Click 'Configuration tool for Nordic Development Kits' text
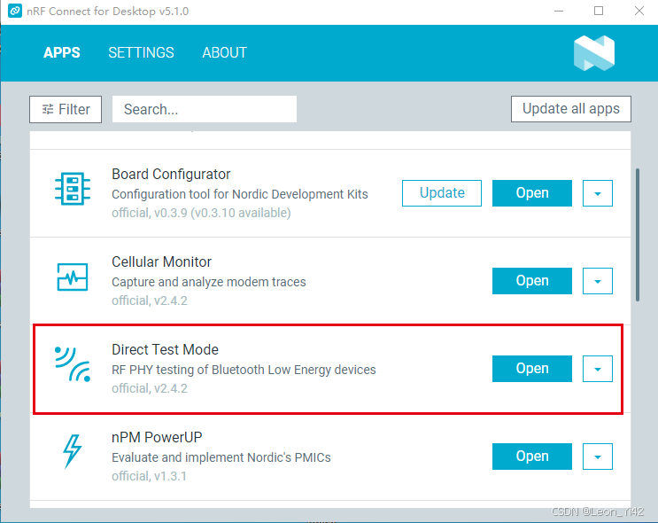658x523 pixels. coord(240,194)
